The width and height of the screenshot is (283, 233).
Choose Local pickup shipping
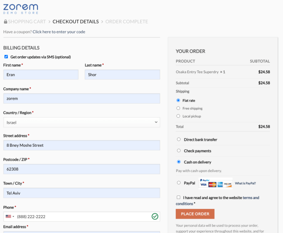[x=179, y=116]
